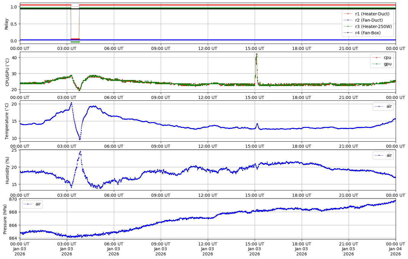Select the Humidity (%) axis label
Viewport: 408px width, 259px height.
coord(8,170)
